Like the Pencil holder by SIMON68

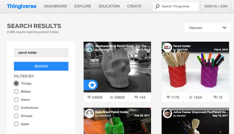point(168,97)
